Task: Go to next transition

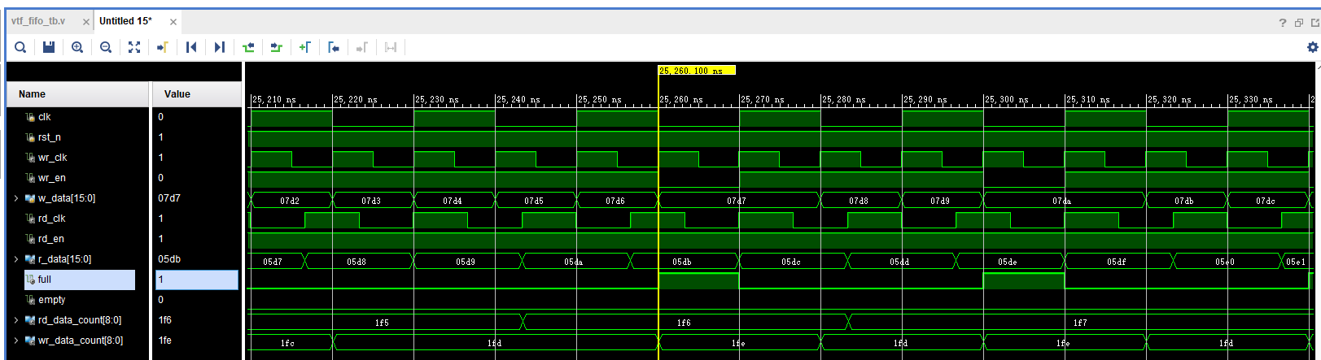Action: (277, 47)
